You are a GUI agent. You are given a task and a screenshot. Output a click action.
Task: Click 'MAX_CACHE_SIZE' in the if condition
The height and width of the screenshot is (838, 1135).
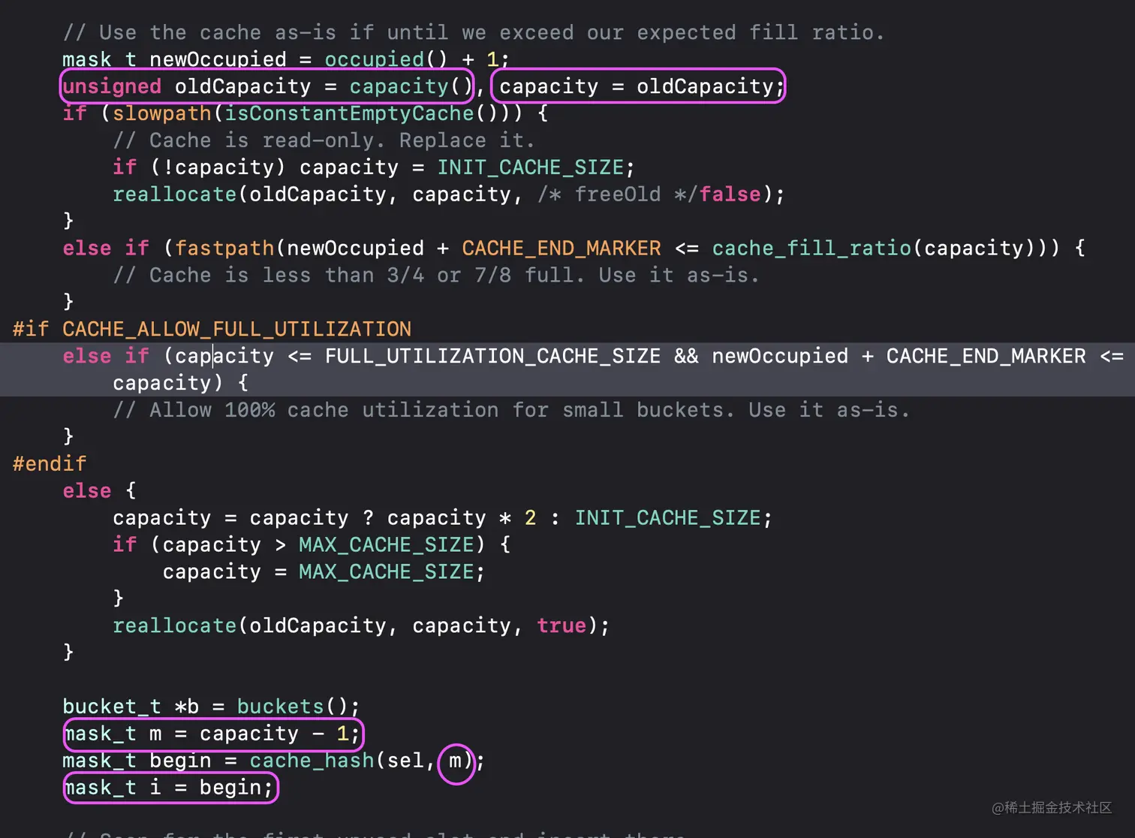coord(387,545)
